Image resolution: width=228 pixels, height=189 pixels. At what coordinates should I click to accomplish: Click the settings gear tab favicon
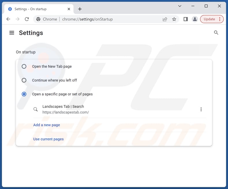click(x=10, y=9)
